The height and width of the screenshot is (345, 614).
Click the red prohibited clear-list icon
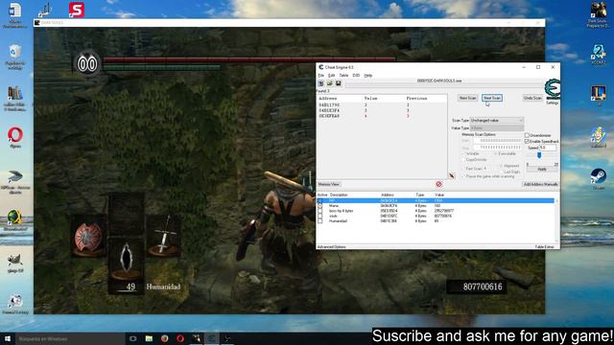click(x=438, y=184)
